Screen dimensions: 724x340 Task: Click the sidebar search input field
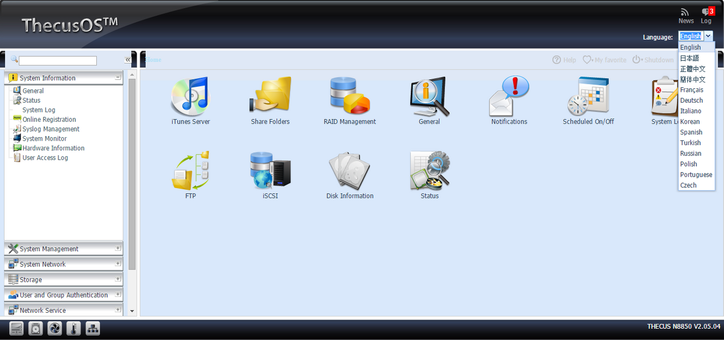tap(58, 61)
